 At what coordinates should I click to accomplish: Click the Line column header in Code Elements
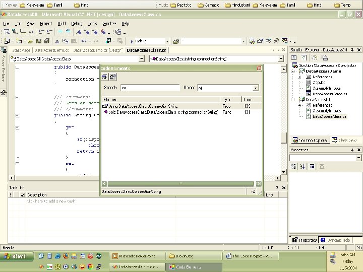click(252, 99)
